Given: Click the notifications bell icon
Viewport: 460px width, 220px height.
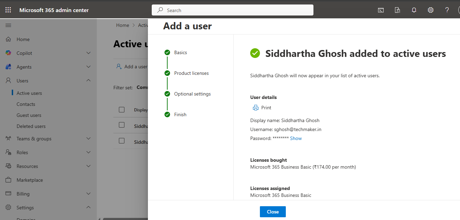Looking at the screenshot, I should click(414, 10).
